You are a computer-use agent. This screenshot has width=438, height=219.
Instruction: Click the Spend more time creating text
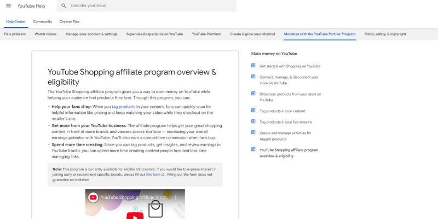point(77,145)
